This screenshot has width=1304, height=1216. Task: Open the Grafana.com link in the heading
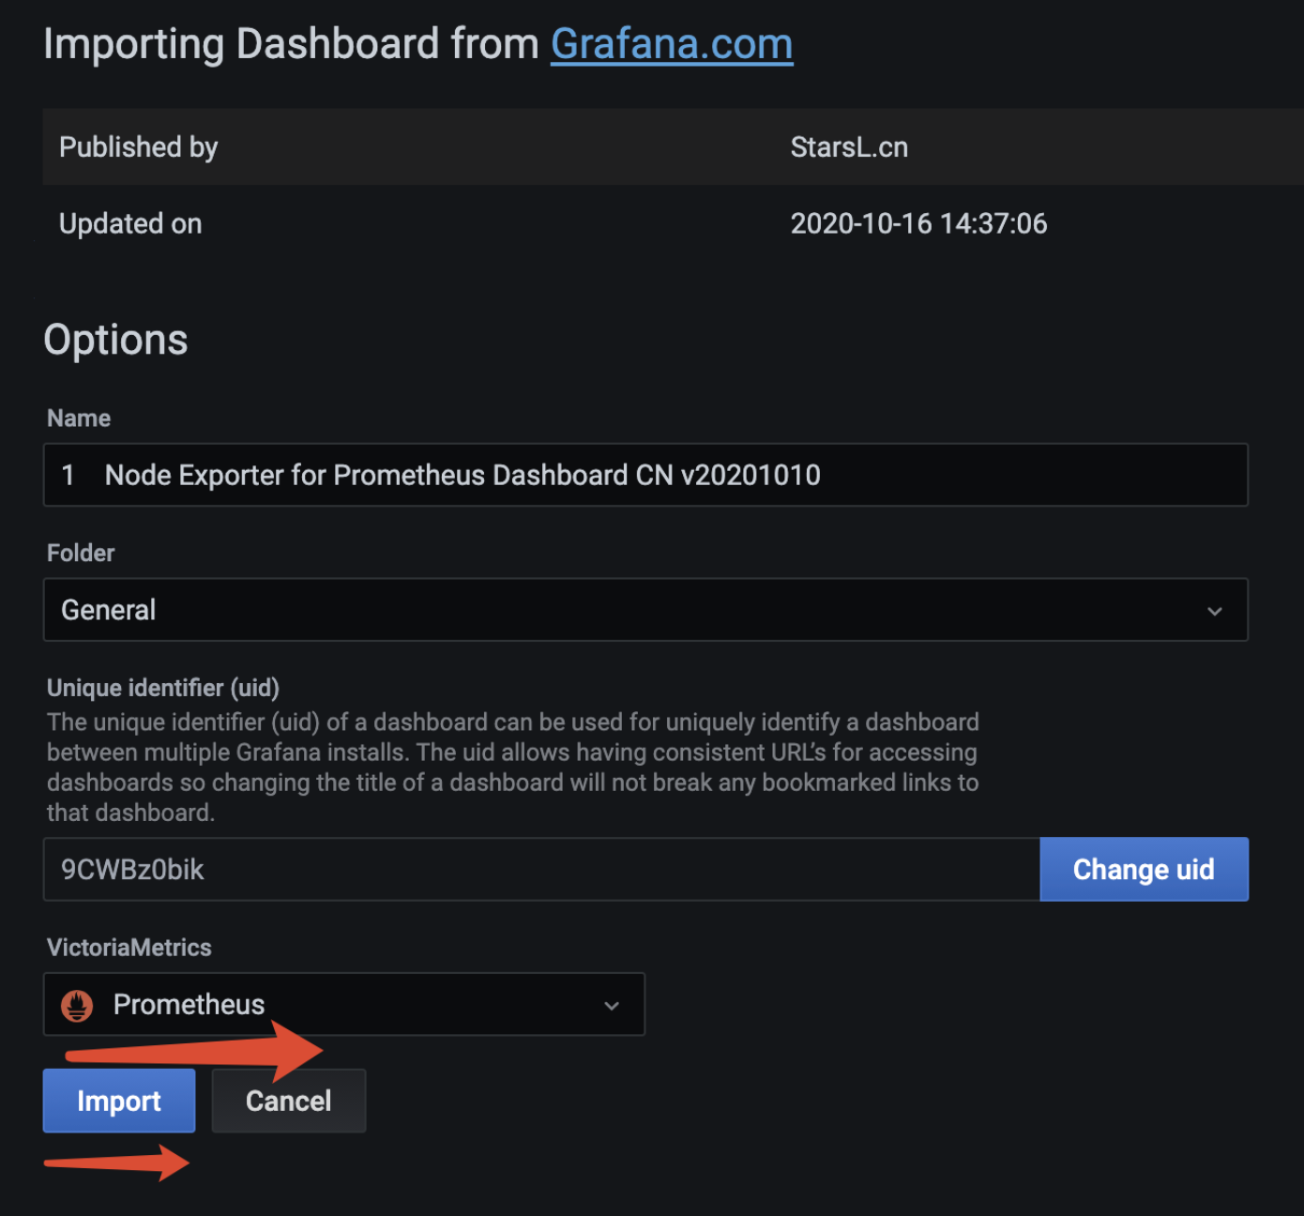click(x=672, y=44)
